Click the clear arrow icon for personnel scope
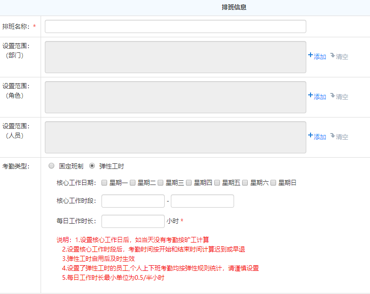The image size is (370, 294). tap(333, 135)
